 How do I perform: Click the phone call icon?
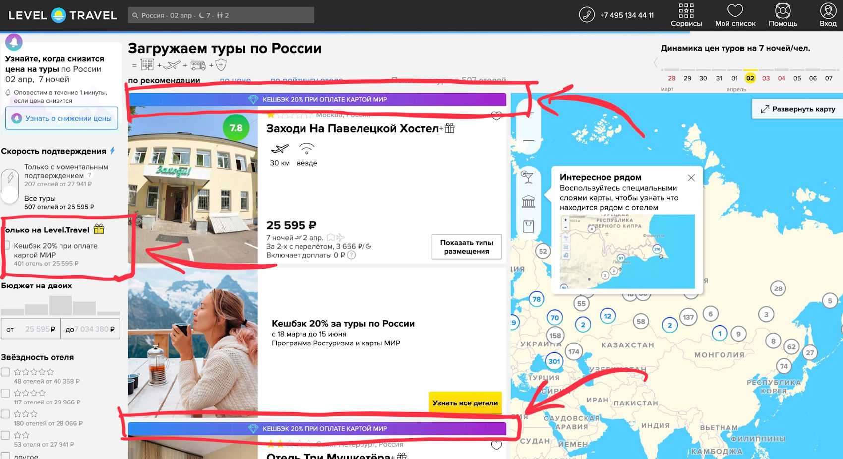(x=587, y=15)
